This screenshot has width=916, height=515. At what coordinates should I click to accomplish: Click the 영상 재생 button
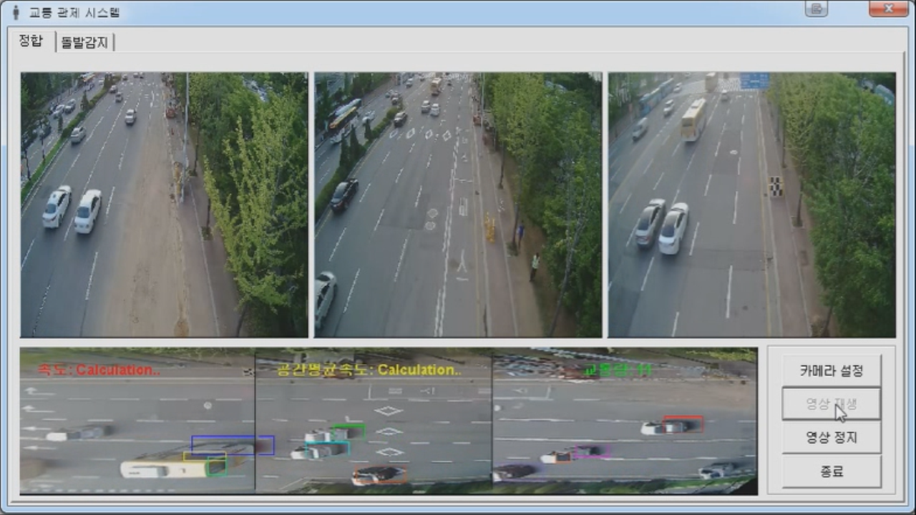[x=831, y=405]
